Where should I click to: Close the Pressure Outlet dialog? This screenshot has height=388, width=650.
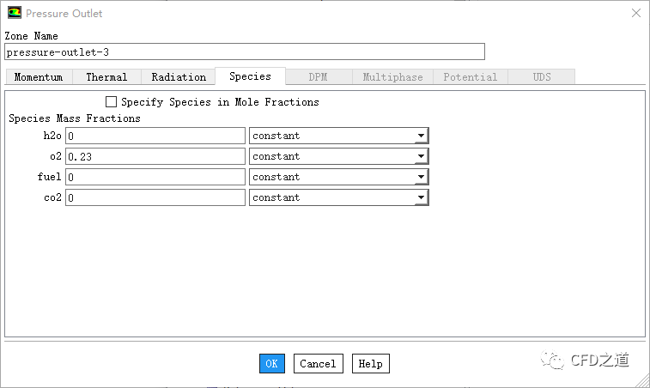pos(636,13)
